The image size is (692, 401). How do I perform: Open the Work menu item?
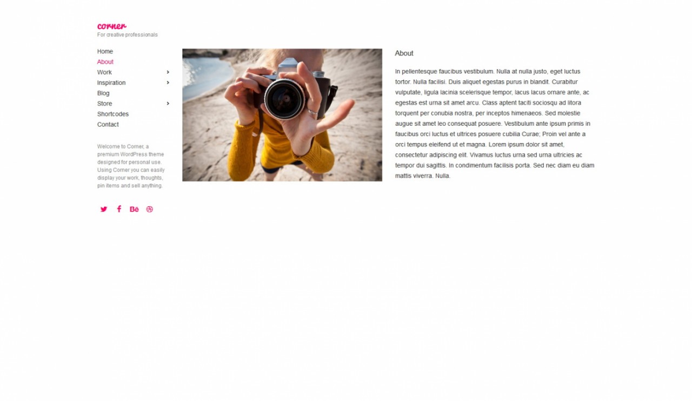click(x=104, y=72)
